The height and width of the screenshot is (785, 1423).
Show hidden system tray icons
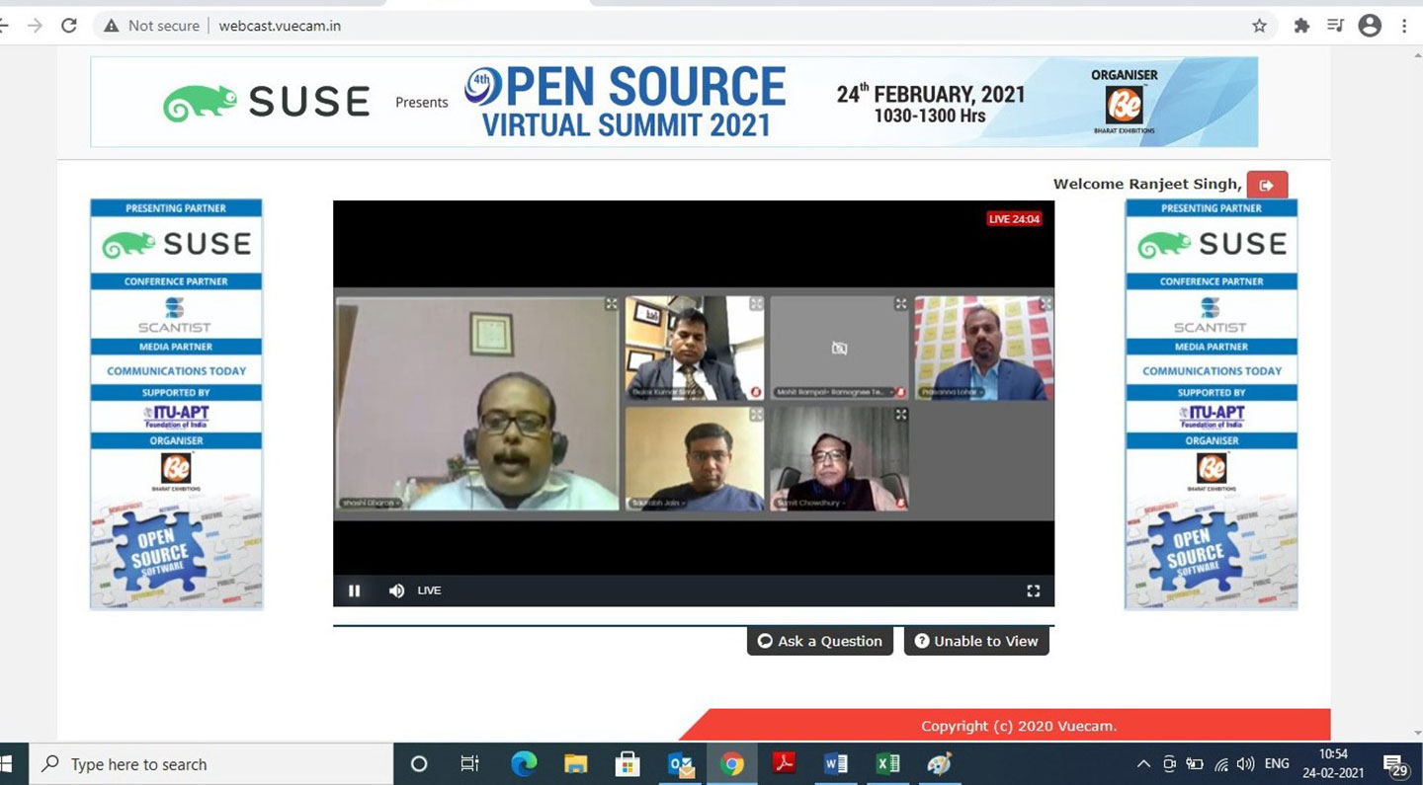point(1144,764)
